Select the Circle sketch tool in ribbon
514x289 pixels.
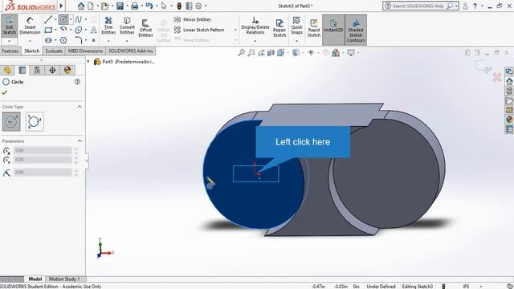tap(63, 19)
